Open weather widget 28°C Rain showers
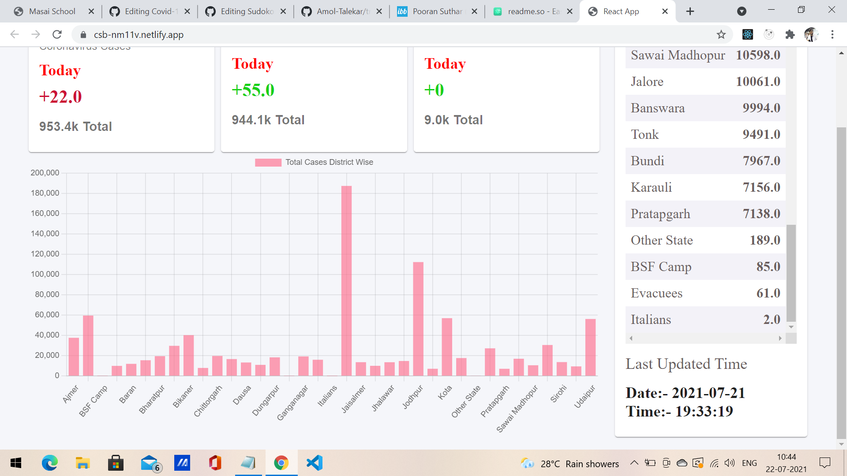This screenshot has height=476, width=847. 570,464
